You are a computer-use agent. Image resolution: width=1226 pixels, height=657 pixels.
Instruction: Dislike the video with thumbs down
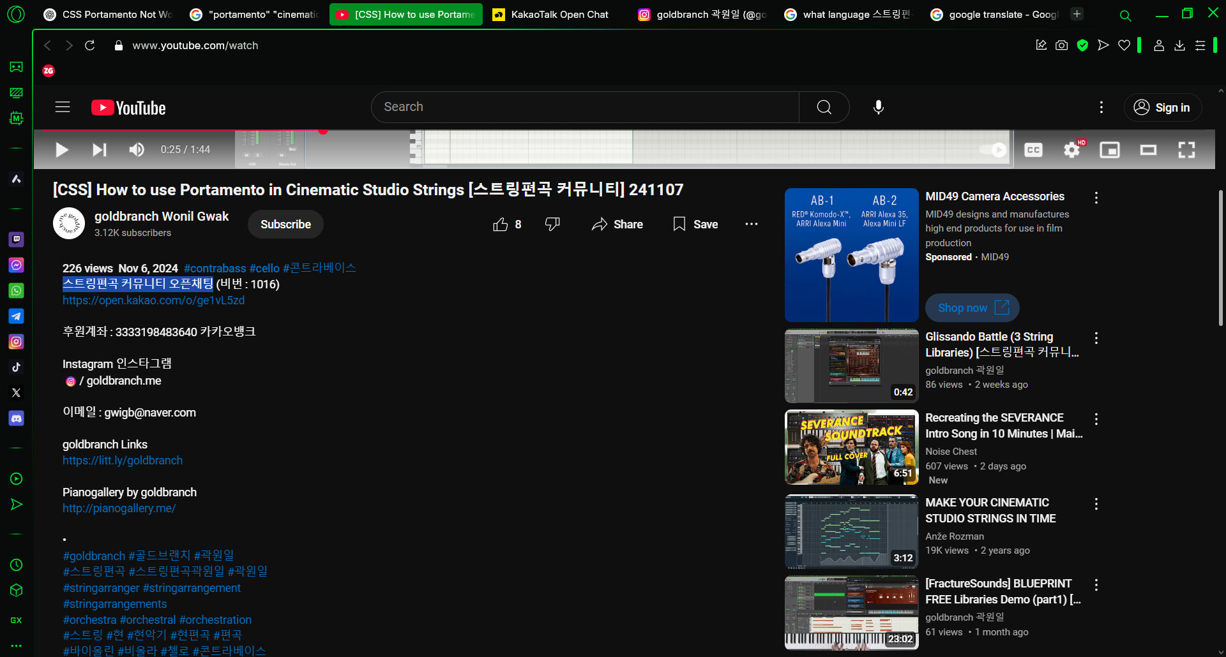coord(552,225)
